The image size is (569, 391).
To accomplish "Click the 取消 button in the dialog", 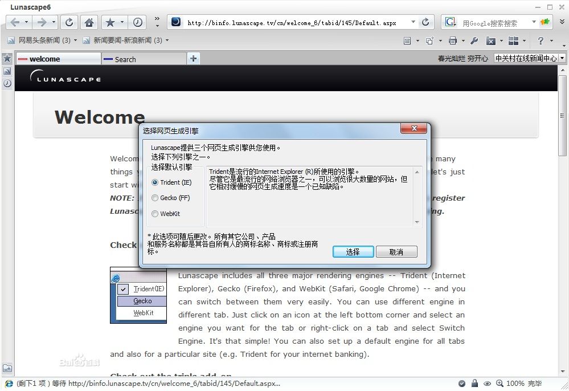I will click(x=396, y=252).
